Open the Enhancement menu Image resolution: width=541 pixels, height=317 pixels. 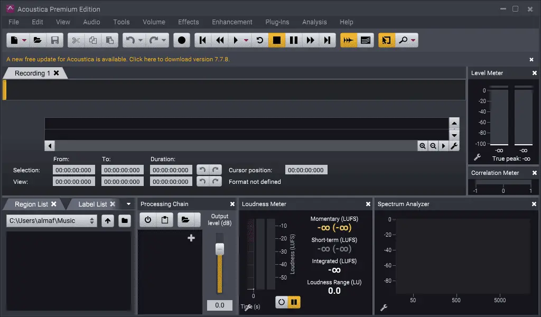[x=232, y=22]
